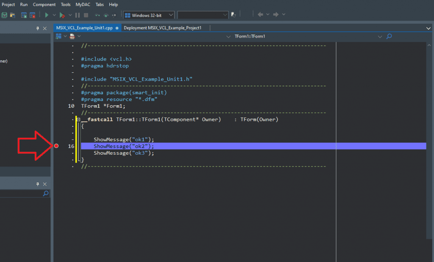Open the TForm1::TForm1 method dropdown
Viewport: 434px width, 262px height.
pos(228,36)
